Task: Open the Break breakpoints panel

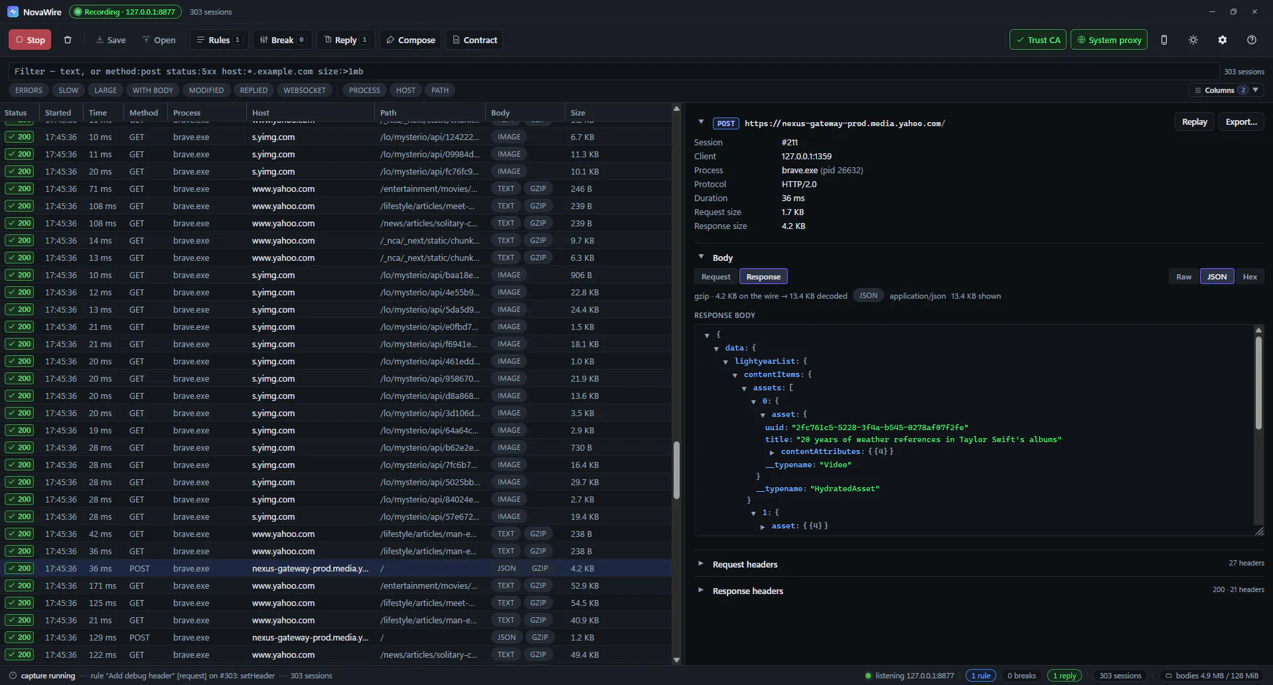Action: coord(282,40)
